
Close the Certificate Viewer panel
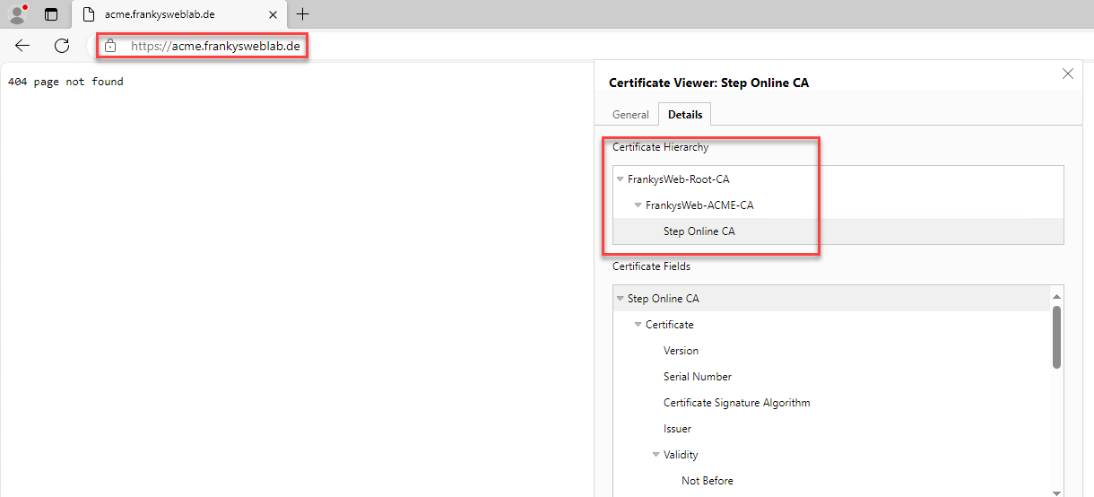pyautogui.click(x=1067, y=74)
